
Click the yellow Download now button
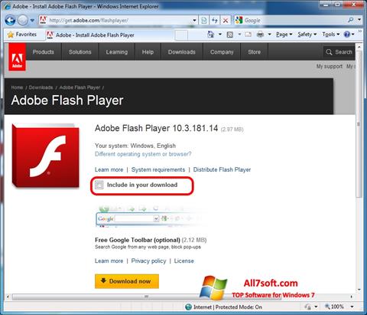pyautogui.click(x=127, y=281)
